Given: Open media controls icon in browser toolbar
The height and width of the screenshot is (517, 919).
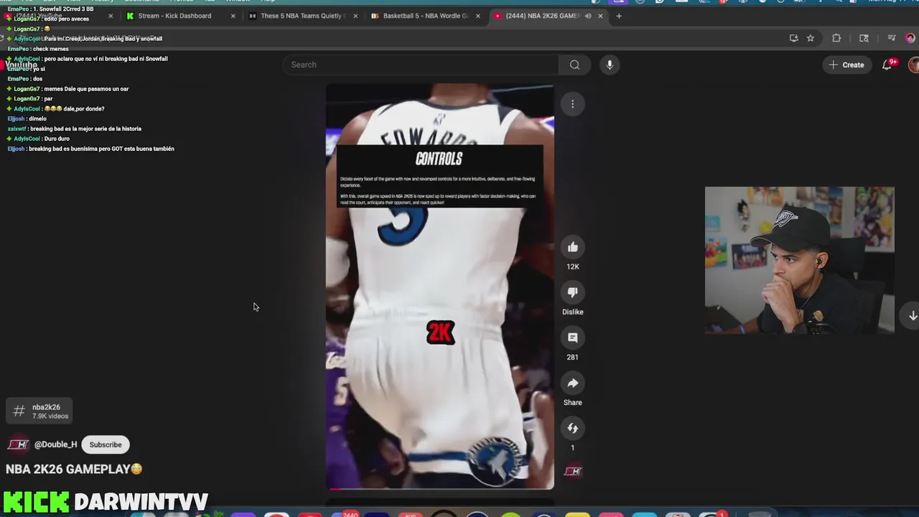Looking at the screenshot, I should [x=892, y=38].
